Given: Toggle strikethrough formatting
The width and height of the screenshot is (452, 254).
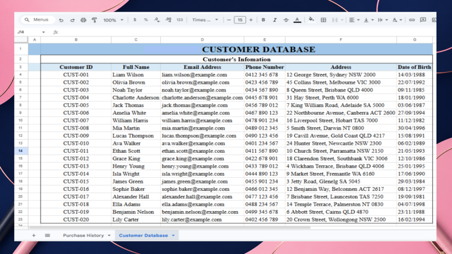Looking at the screenshot, I should tap(286, 20).
